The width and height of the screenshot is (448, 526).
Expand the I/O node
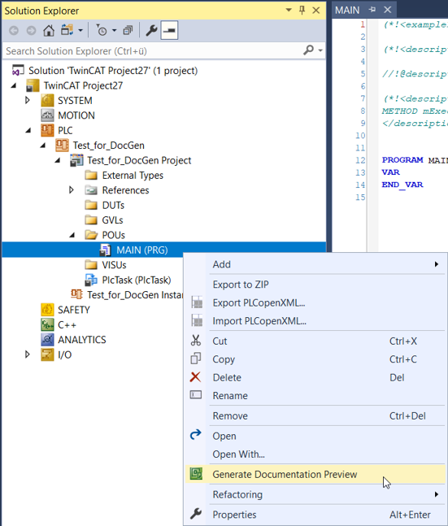28,354
